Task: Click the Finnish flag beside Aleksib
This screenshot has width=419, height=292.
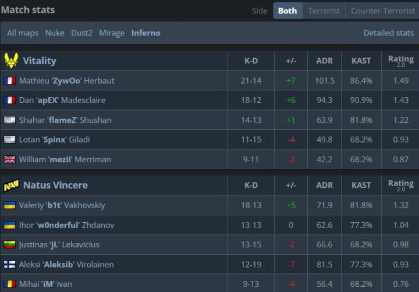Action: (9, 265)
